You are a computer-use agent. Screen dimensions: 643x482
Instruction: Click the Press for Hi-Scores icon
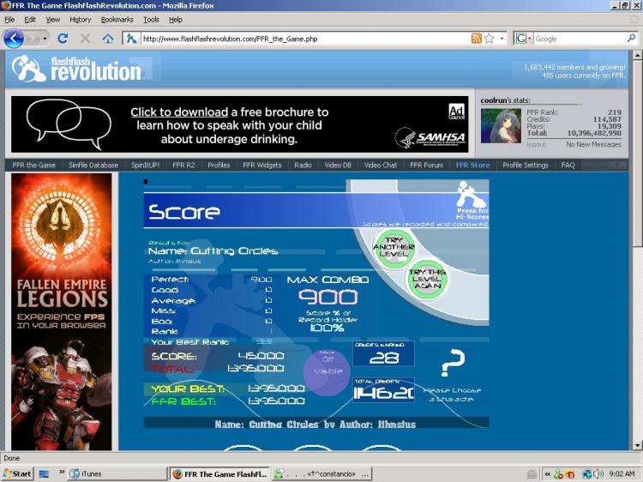coord(472,200)
